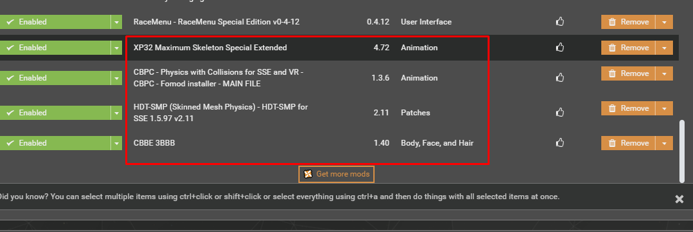Endorse CBPC Physics mod thumbs-up icon
This screenshot has width=693, height=232.
560,77
